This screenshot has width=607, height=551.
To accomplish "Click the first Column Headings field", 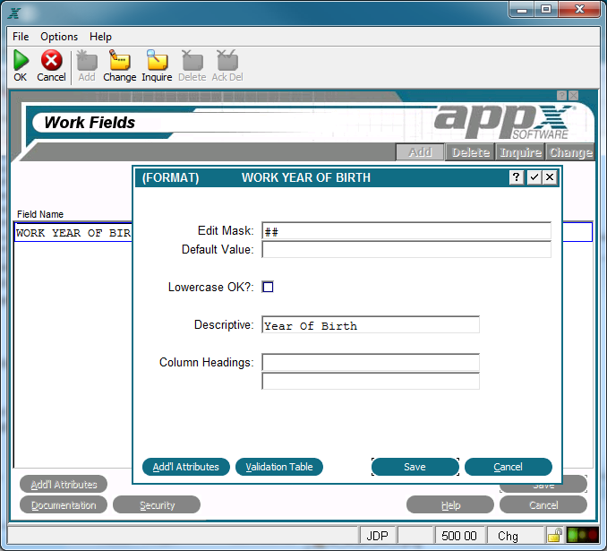I will tap(371, 362).
